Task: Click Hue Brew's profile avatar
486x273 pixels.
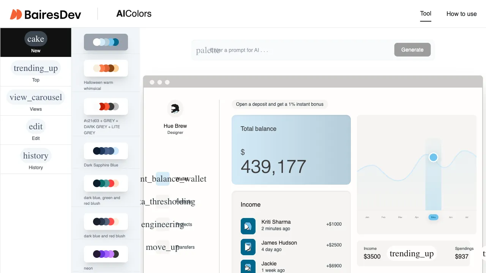Action: 175,109
